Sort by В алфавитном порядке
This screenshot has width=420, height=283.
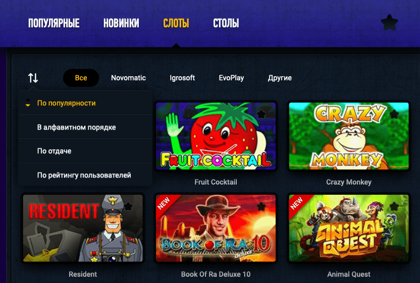[76, 127]
